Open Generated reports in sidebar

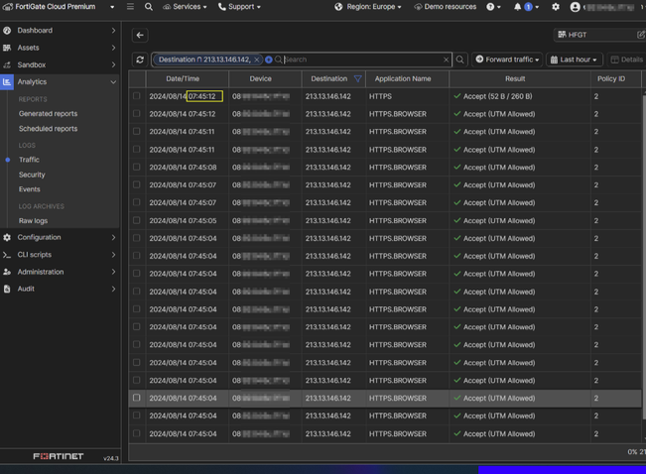pyautogui.click(x=48, y=114)
